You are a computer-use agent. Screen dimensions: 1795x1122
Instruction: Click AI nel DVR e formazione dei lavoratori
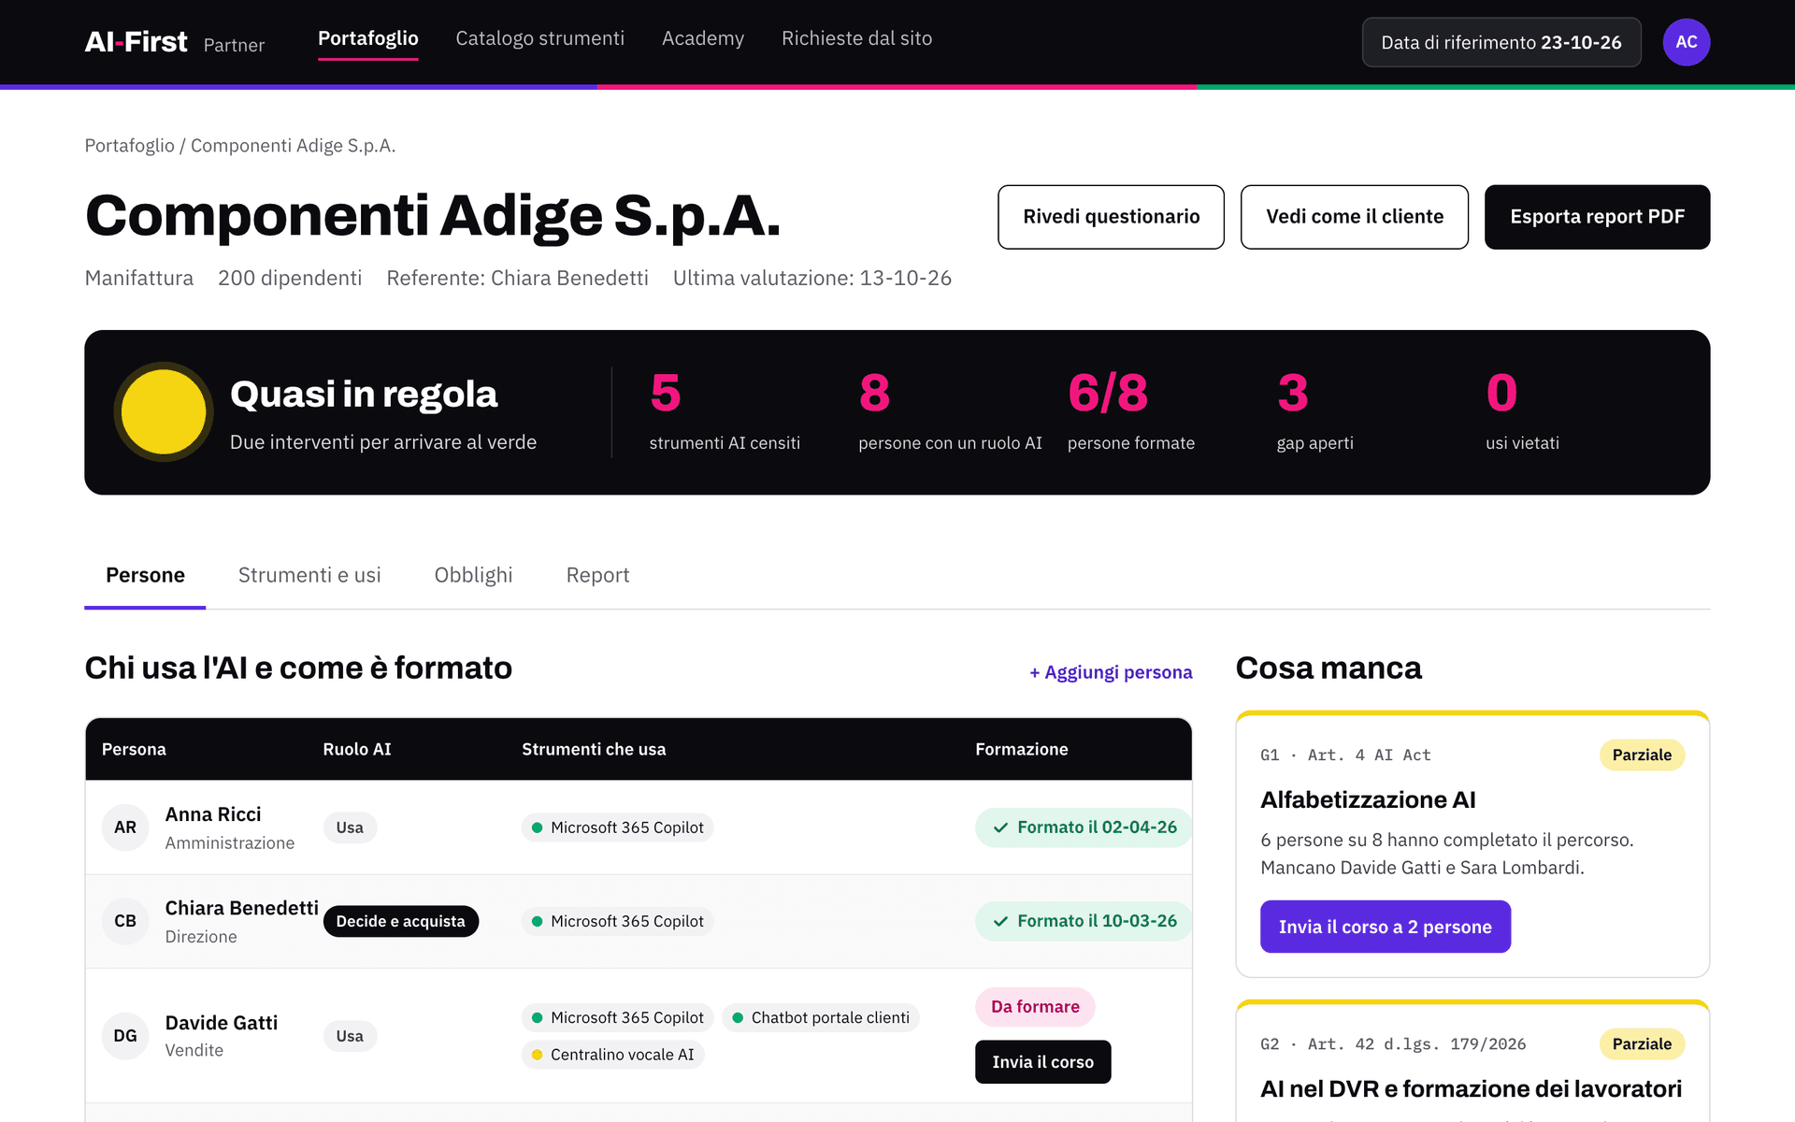click(1471, 1088)
